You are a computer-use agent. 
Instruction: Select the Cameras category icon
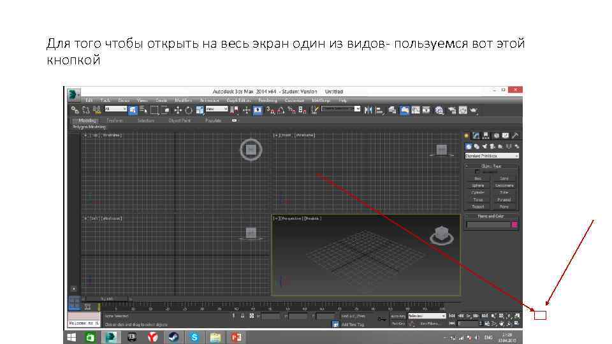pos(492,147)
